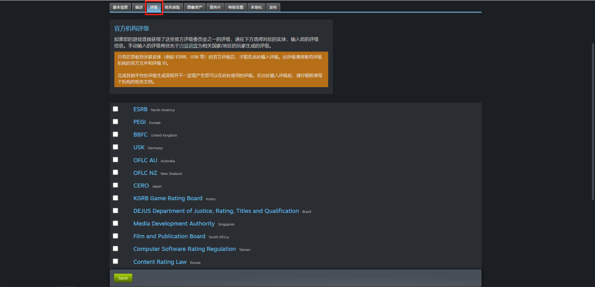This screenshot has width=595, height=287.
Task: Click the Taiwan region label
Action: coord(245,250)
